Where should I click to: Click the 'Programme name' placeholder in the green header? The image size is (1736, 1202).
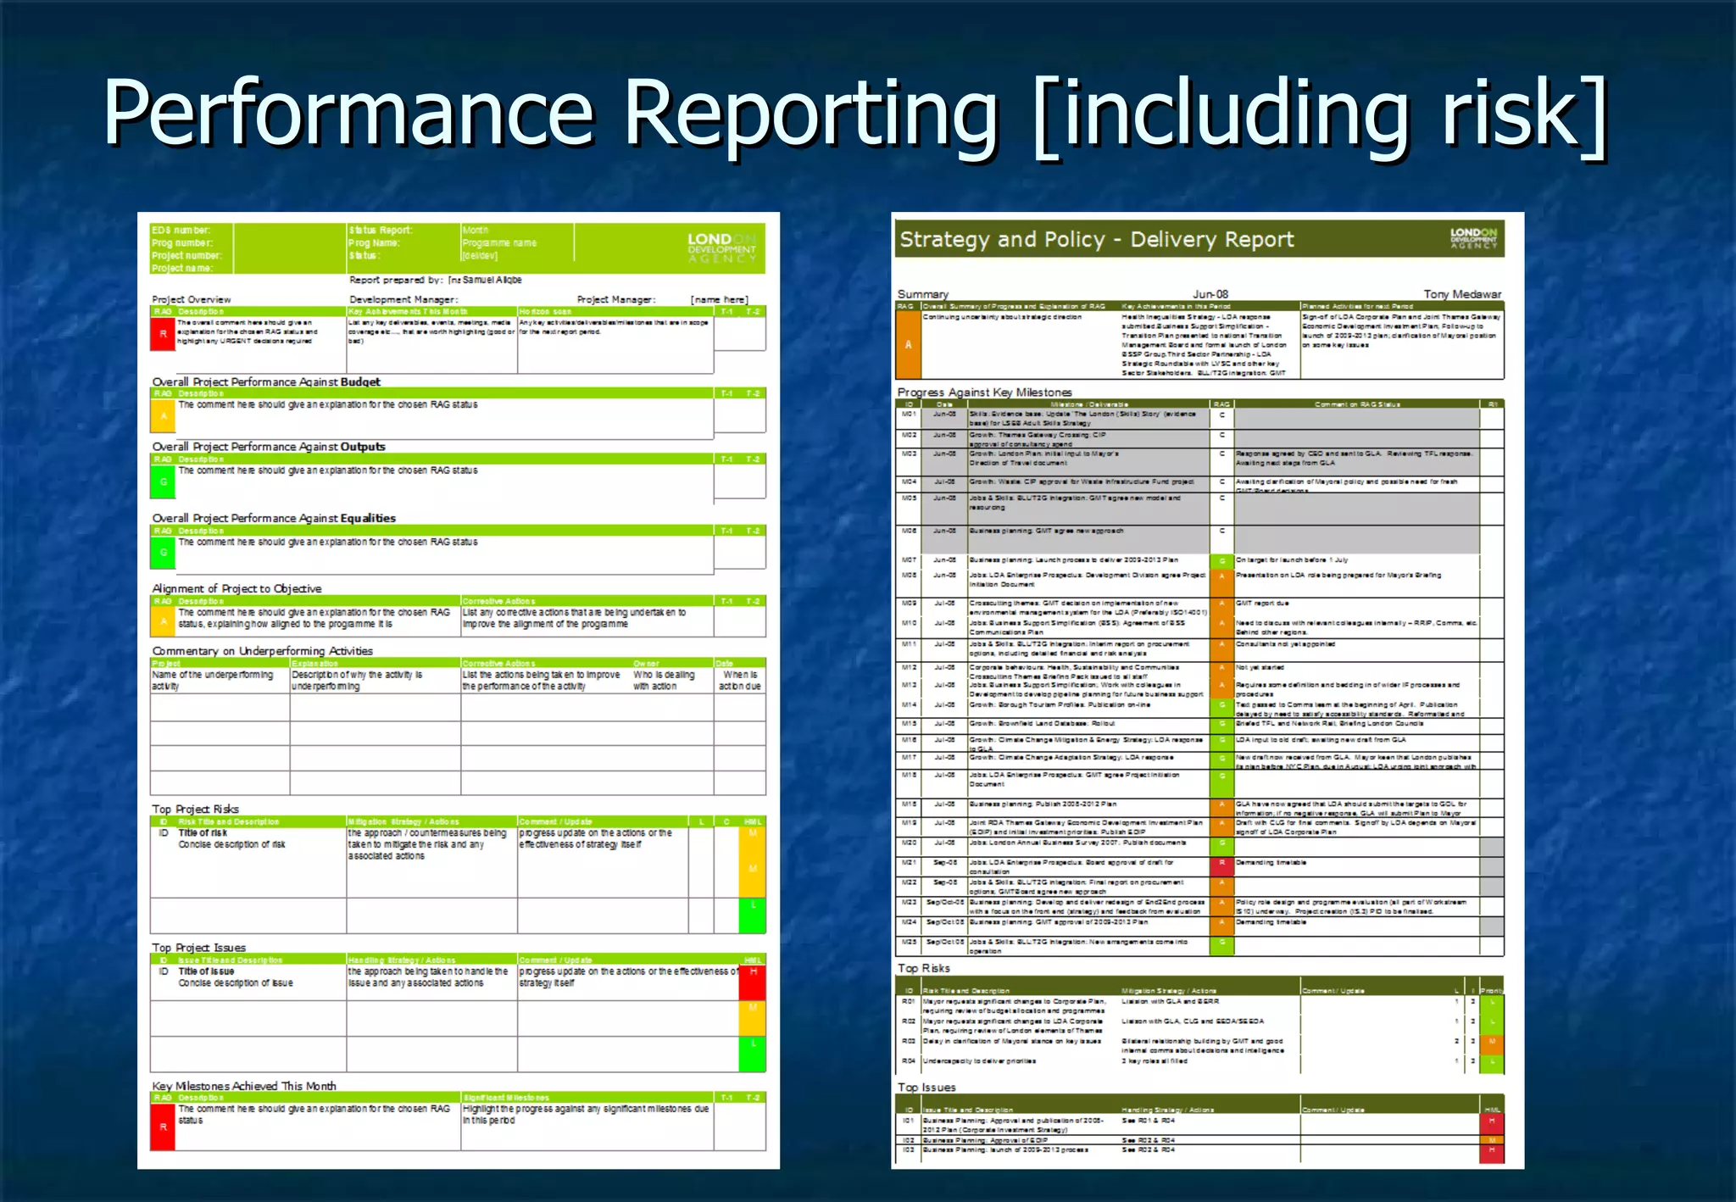tap(499, 242)
